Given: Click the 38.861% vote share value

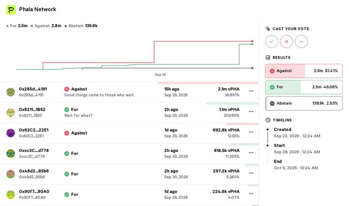Looking at the screenshot, I should (x=231, y=95).
